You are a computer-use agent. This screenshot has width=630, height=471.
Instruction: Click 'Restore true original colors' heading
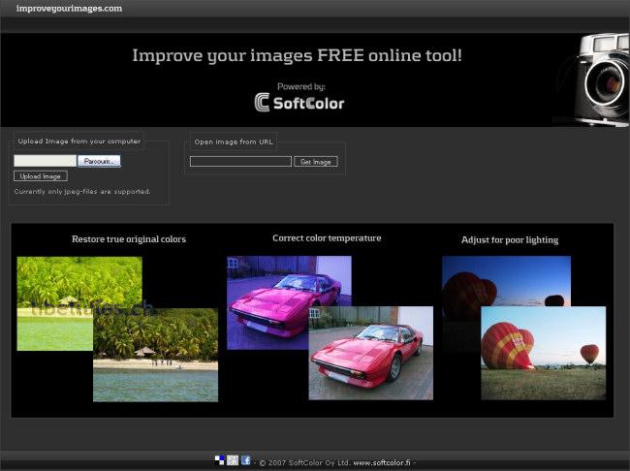click(129, 239)
